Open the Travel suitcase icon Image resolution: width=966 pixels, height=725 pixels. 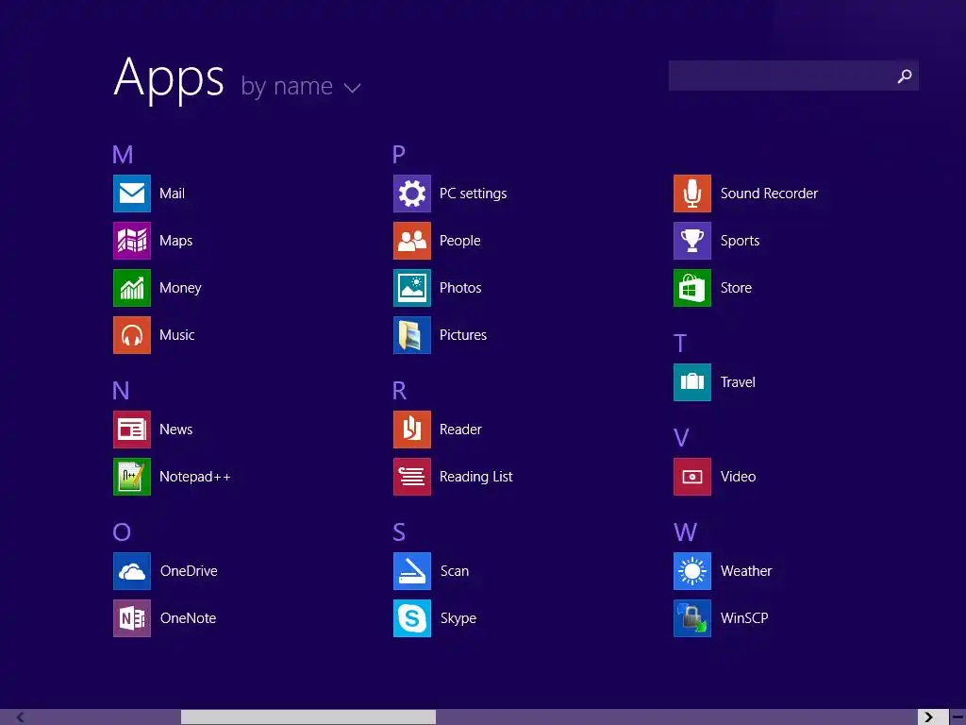[x=692, y=382]
